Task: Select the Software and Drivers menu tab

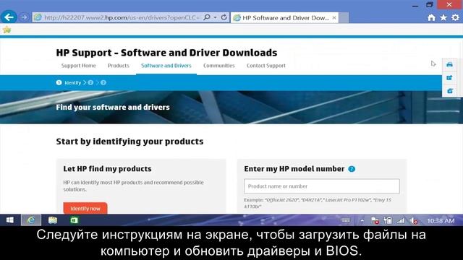Action: (x=166, y=66)
